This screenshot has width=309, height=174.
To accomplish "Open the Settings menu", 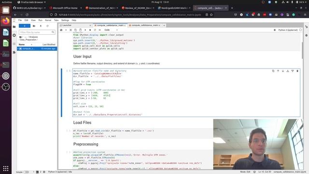I will (x=65, y=20).
